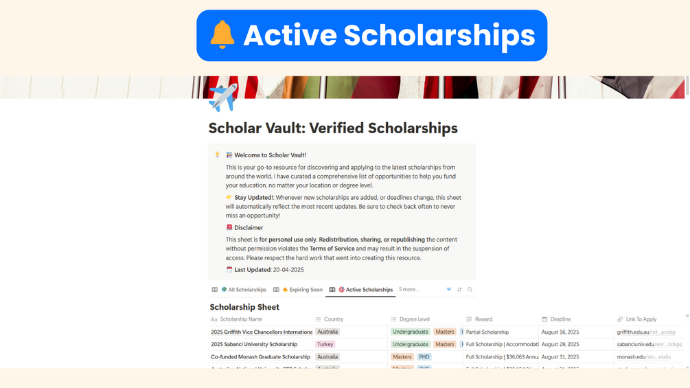Open the Degree Level column header menu
Screen dimensions: 690x388
point(414,319)
